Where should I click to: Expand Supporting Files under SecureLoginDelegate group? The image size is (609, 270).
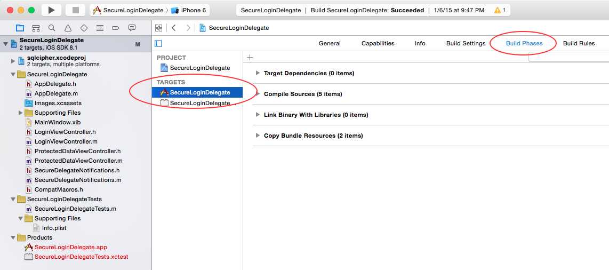(x=21, y=113)
